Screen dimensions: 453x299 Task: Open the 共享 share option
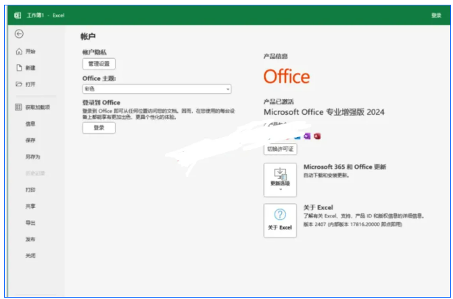(30, 206)
